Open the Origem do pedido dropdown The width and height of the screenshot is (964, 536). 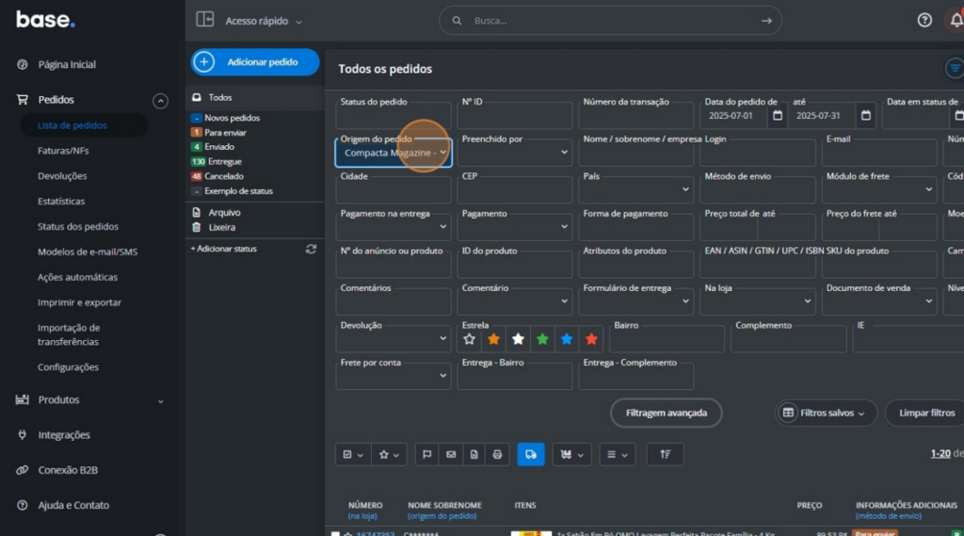pos(394,153)
